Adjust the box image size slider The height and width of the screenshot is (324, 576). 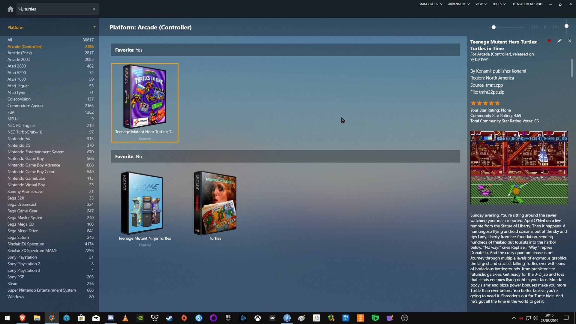493,27
